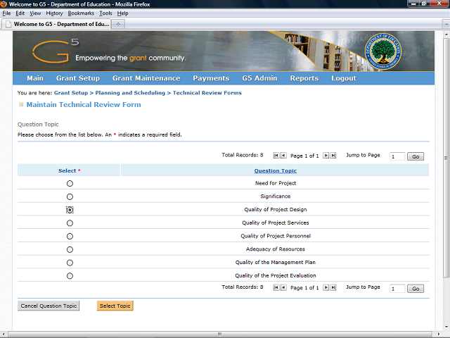Open Grant Maintenance navigation item
Image resolution: width=450 pixels, height=338 pixels.
pos(146,78)
